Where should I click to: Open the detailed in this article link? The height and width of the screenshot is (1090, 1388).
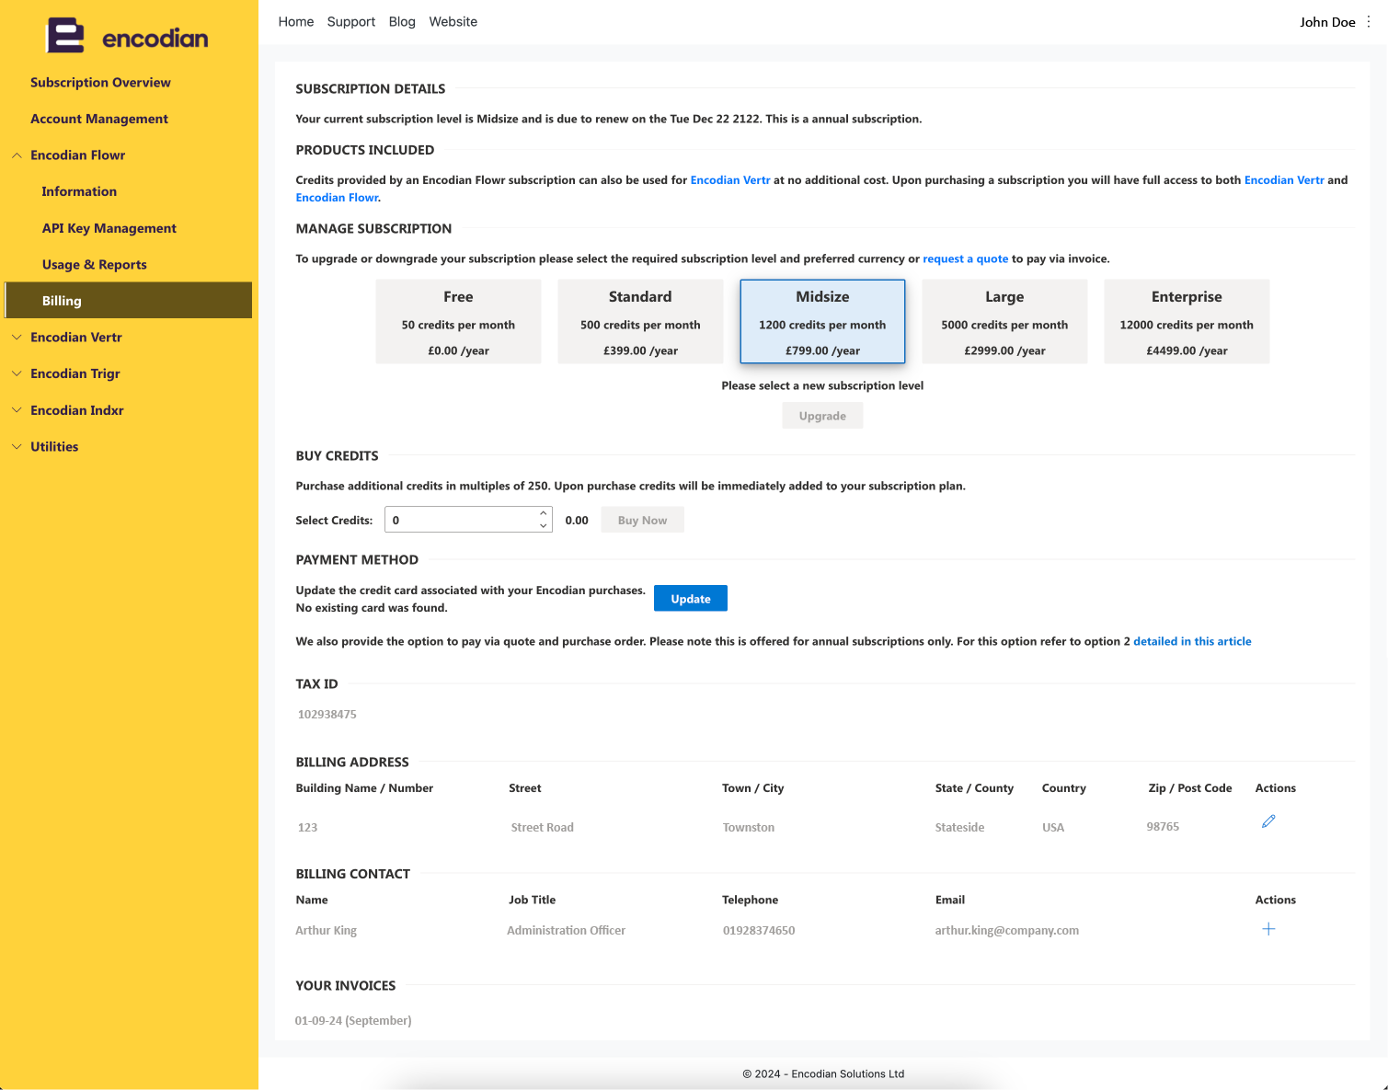point(1192,642)
